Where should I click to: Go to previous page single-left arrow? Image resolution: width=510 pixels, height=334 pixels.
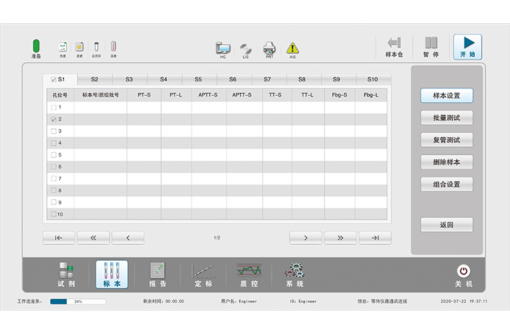(127, 237)
